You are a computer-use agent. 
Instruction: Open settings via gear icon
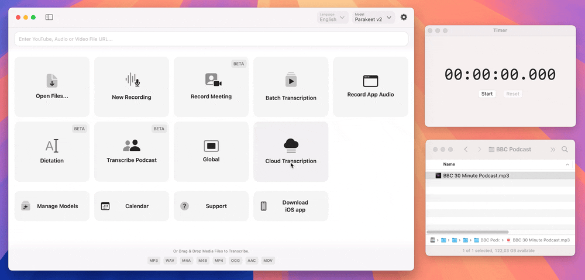[404, 18]
